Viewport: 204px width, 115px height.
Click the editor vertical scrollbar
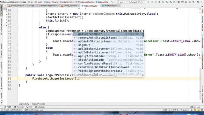click(x=200, y=84)
